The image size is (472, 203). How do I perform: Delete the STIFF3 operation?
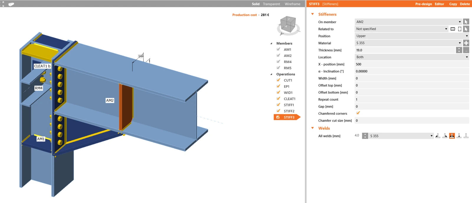click(x=465, y=4)
